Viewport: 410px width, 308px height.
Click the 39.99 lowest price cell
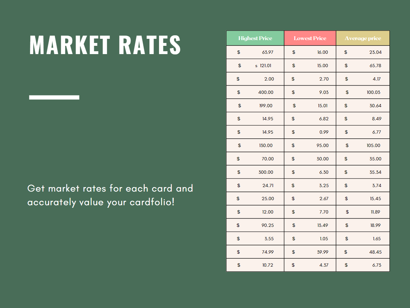[x=310, y=252]
